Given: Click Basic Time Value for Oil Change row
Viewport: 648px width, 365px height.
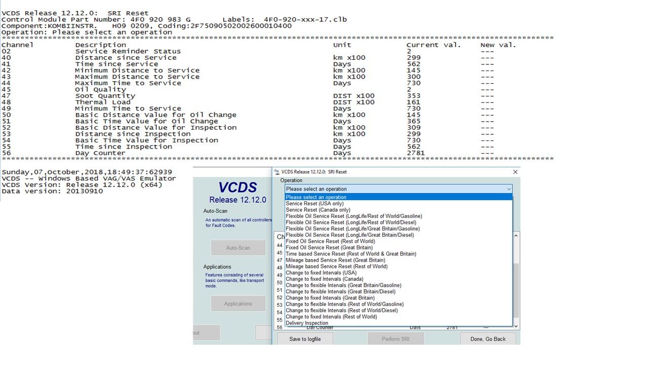Looking at the screenshot, I should (x=248, y=121).
